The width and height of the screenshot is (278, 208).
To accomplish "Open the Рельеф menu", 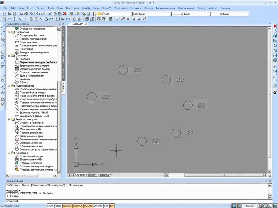I will (149, 8).
